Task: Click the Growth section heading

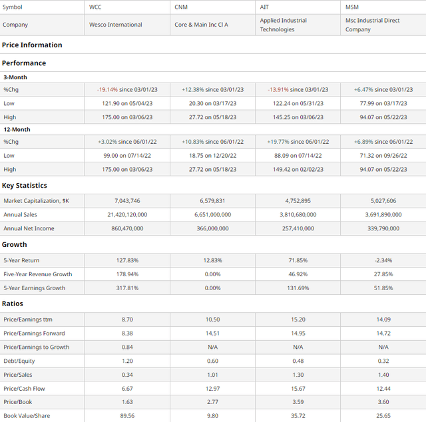Action: coord(15,244)
